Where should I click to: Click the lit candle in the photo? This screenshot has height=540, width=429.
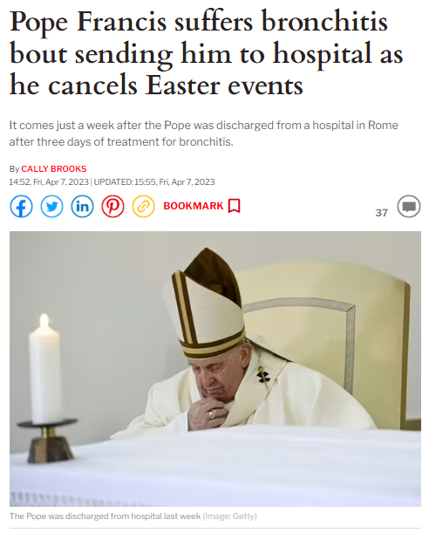(45, 369)
